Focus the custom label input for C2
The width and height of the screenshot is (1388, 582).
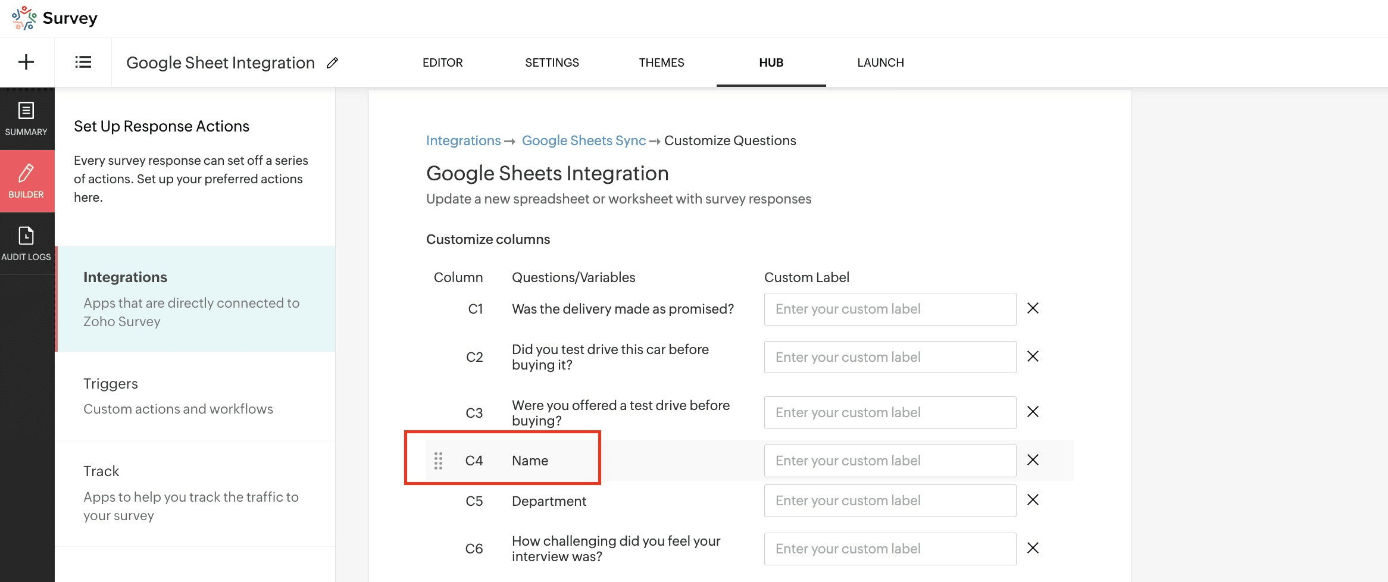[x=889, y=357]
